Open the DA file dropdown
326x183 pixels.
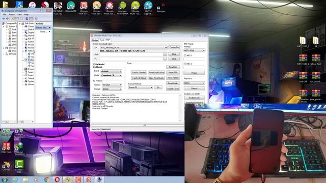point(133,47)
